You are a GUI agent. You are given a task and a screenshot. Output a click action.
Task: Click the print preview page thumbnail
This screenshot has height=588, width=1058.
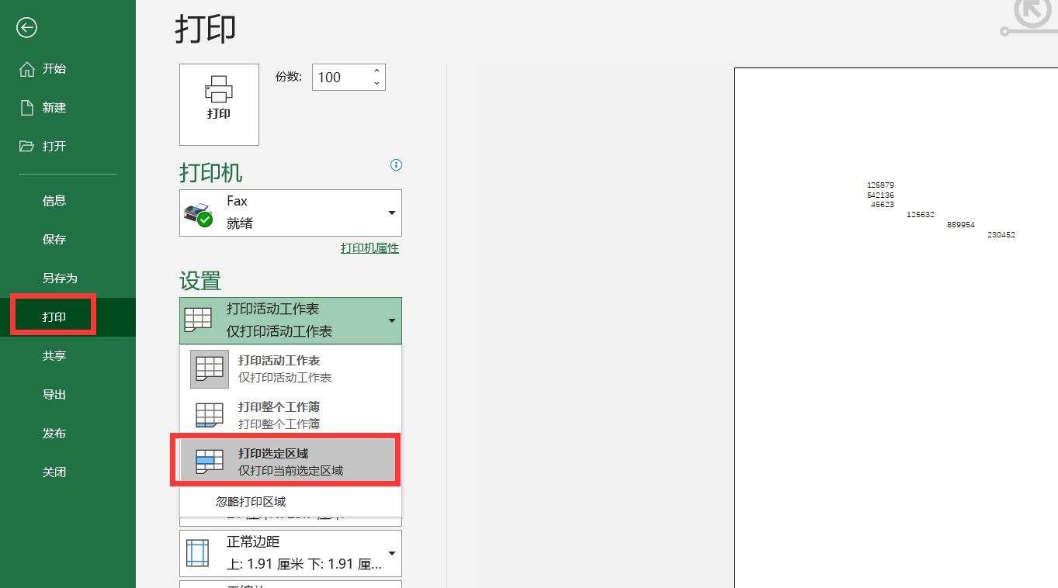pos(893,310)
